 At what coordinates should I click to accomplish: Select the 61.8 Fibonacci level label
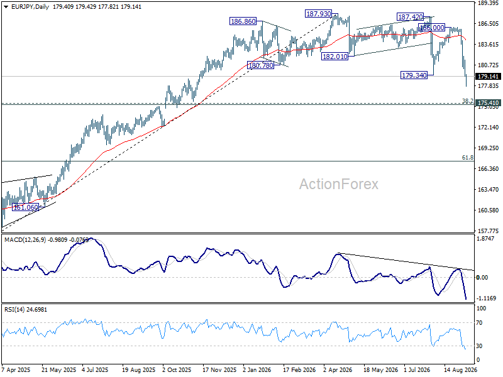pos(467,158)
